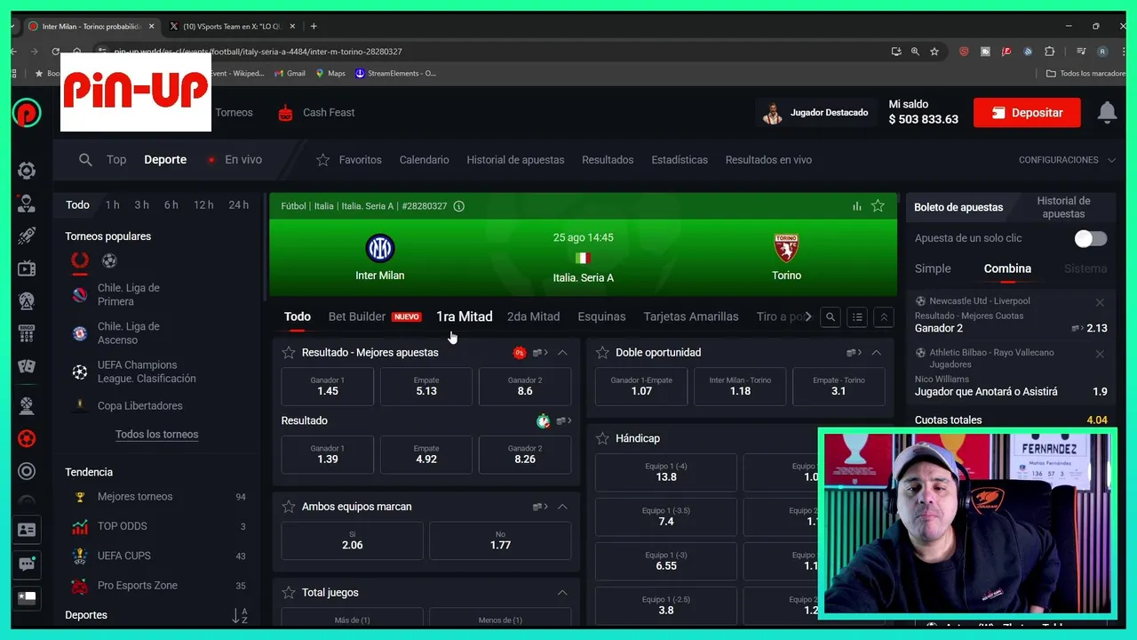This screenshot has width=1137, height=640.
Task: Remove Athletic Bilbao - Rayo Vallecano from slip
Action: (x=1100, y=354)
